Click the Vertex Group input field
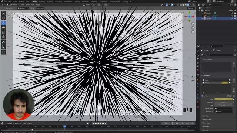Screen dimensions: 237x133 pyautogui.click(x=223, y=108)
